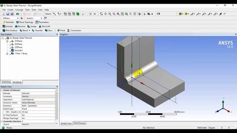This screenshot has height=133, width=237.
Task: Collapse the A: Steady-State Thermal root node
Action: [3, 38]
